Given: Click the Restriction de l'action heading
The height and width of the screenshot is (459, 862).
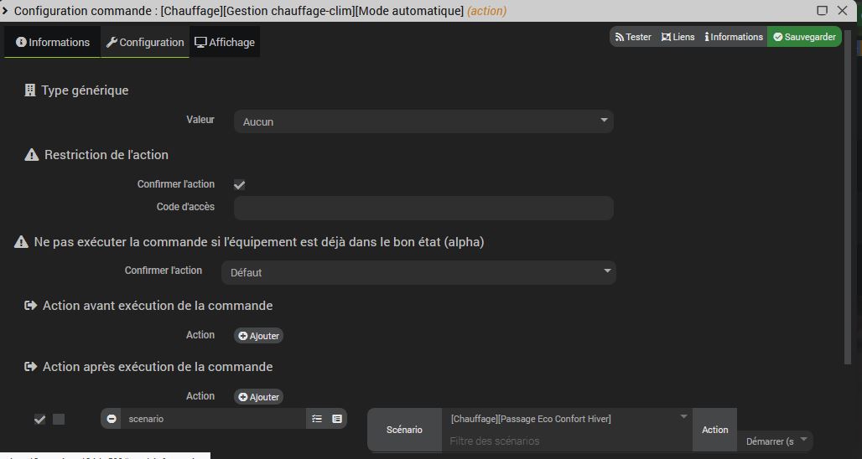Looking at the screenshot, I should [x=106, y=155].
